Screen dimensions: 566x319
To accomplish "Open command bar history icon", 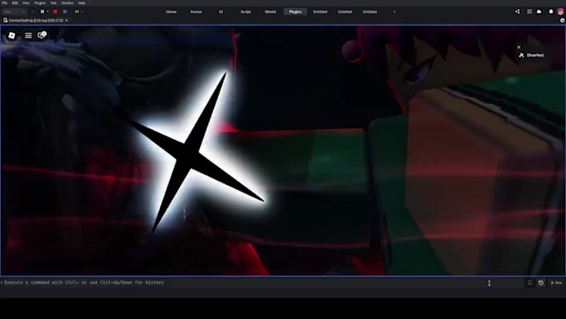I will coord(541,283).
